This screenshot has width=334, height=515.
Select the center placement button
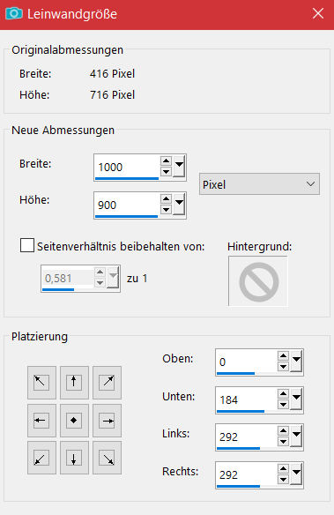74,421
